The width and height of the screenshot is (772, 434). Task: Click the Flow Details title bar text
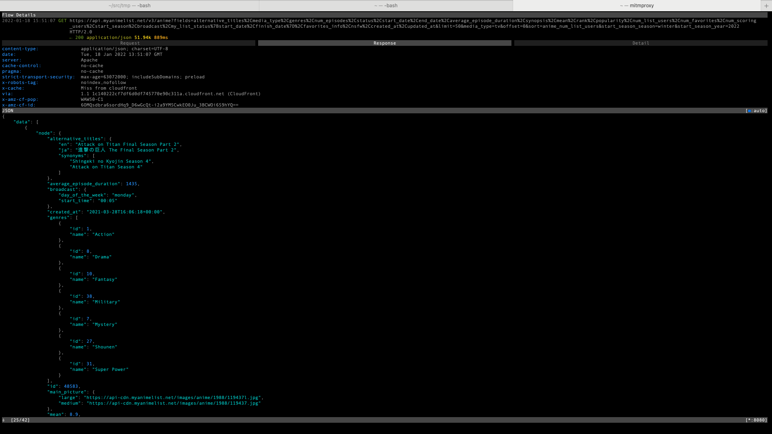19,15
